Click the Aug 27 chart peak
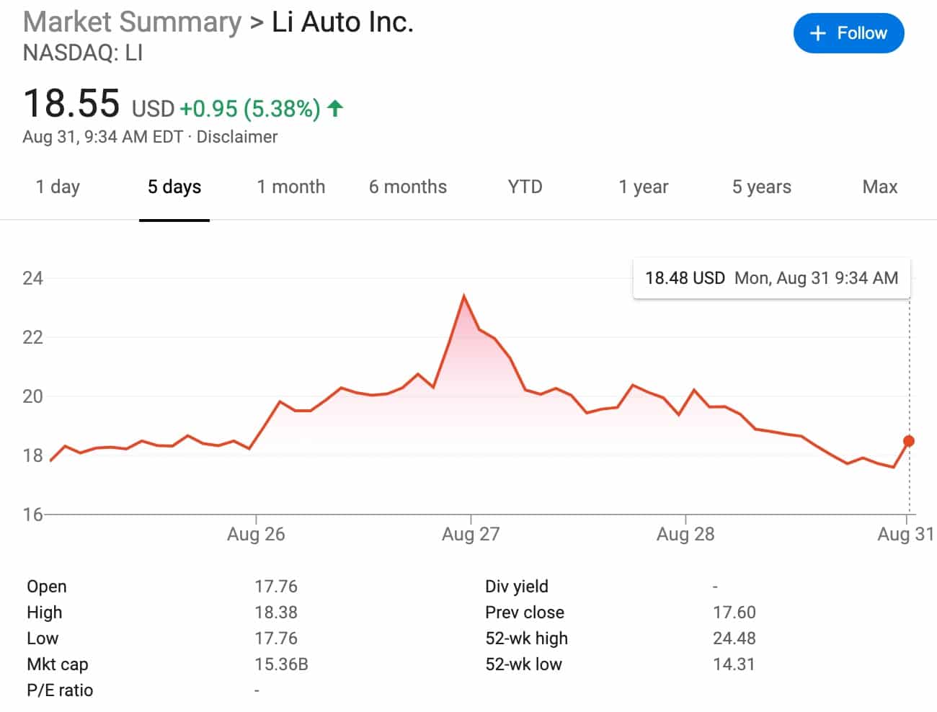This screenshot has height=712, width=937. point(465,295)
